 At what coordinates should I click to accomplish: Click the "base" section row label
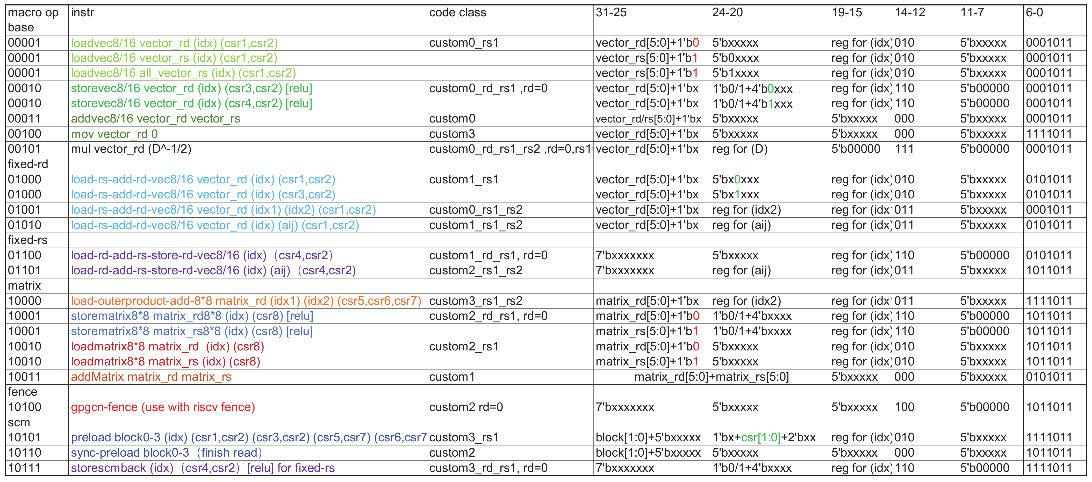(21, 28)
